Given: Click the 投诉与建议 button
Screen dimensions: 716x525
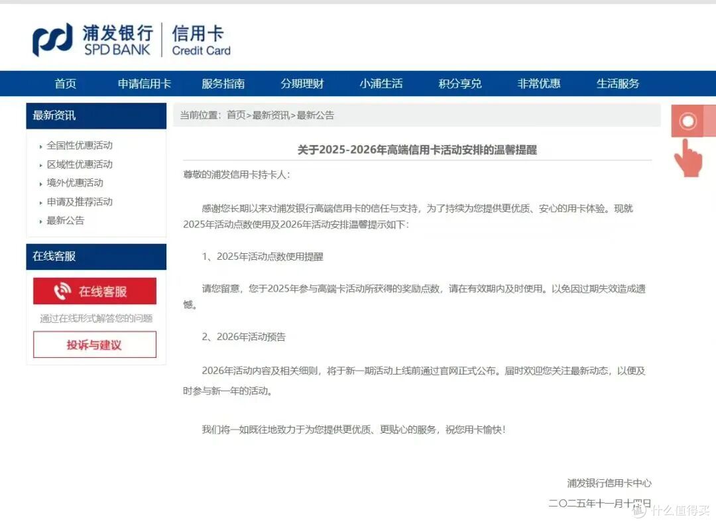Looking at the screenshot, I should pyautogui.click(x=95, y=345).
